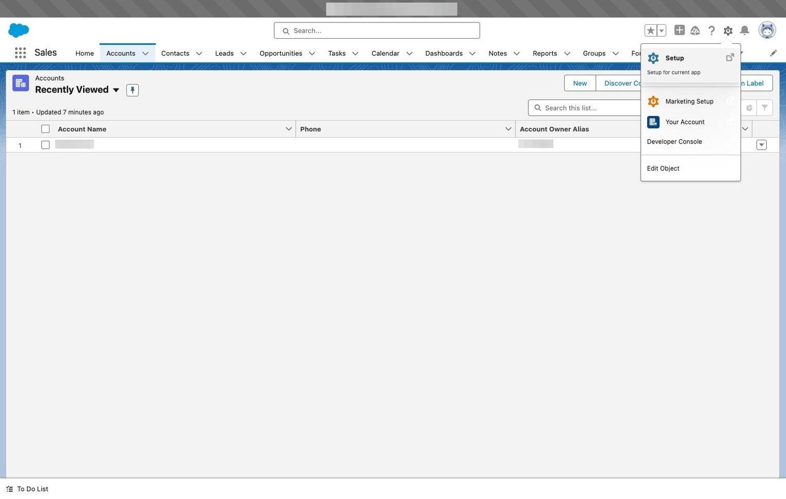Open the Help question mark icon
Image resolution: width=786 pixels, height=499 pixels.
coord(711,30)
